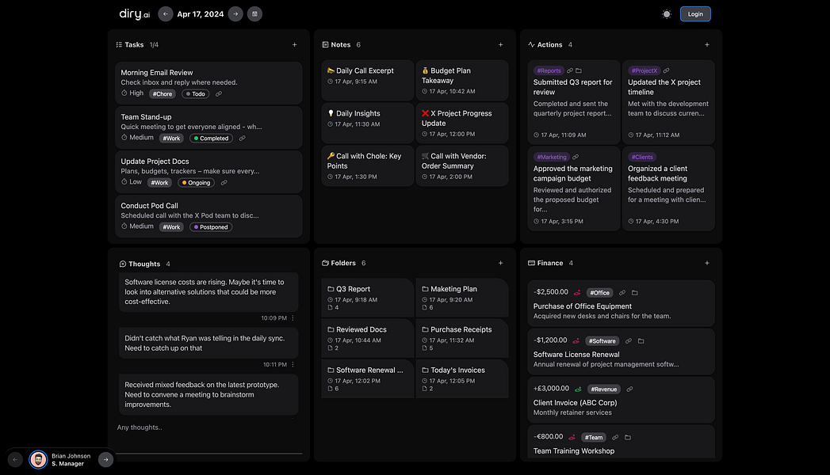The height and width of the screenshot is (475, 830).
Task: Add a new task
Action: pos(294,45)
